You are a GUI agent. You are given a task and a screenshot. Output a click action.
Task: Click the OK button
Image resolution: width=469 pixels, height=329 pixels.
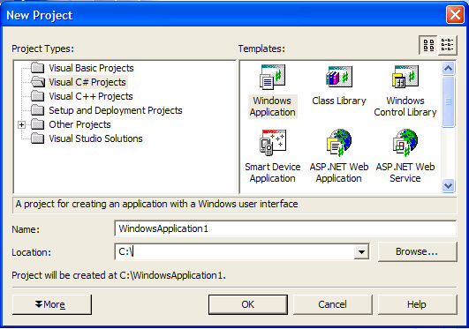click(248, 304)
